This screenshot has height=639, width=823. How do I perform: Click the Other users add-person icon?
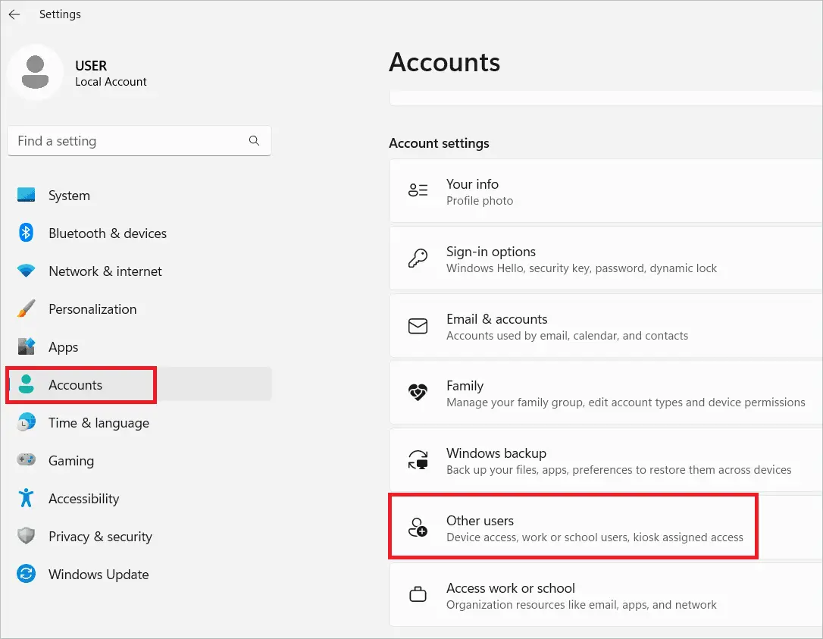(418, 527)
